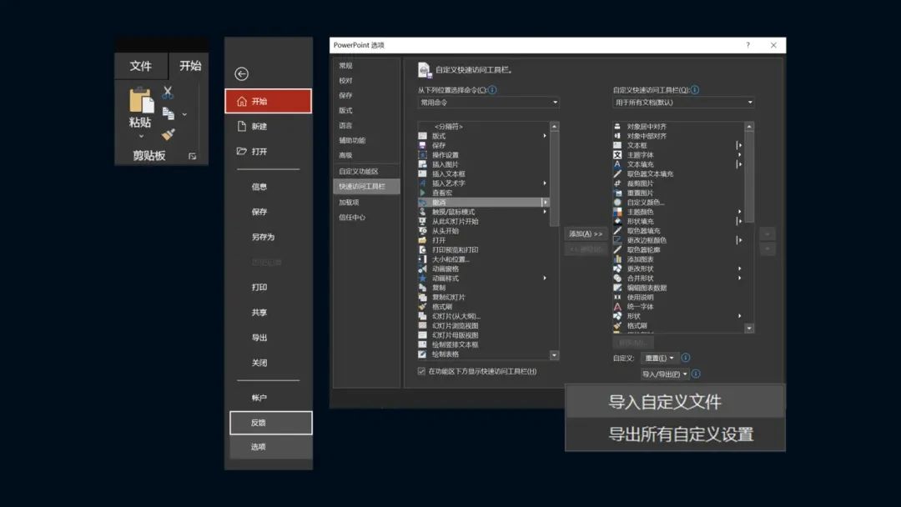Screen dimensions: 901x507
Task: Open the 用于所有文档(默认) dropdown
Action: [683, 103]
